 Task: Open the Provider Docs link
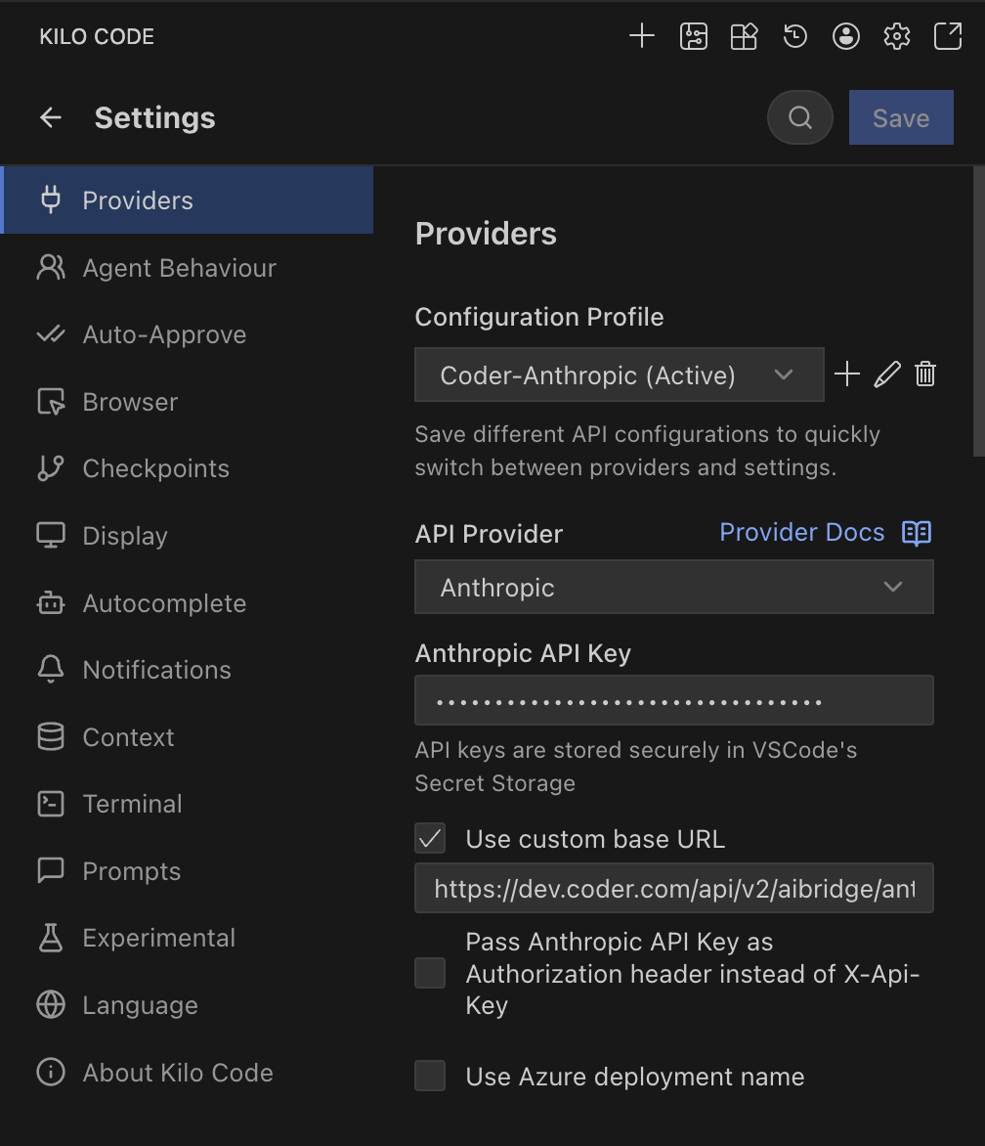[801, 532]
